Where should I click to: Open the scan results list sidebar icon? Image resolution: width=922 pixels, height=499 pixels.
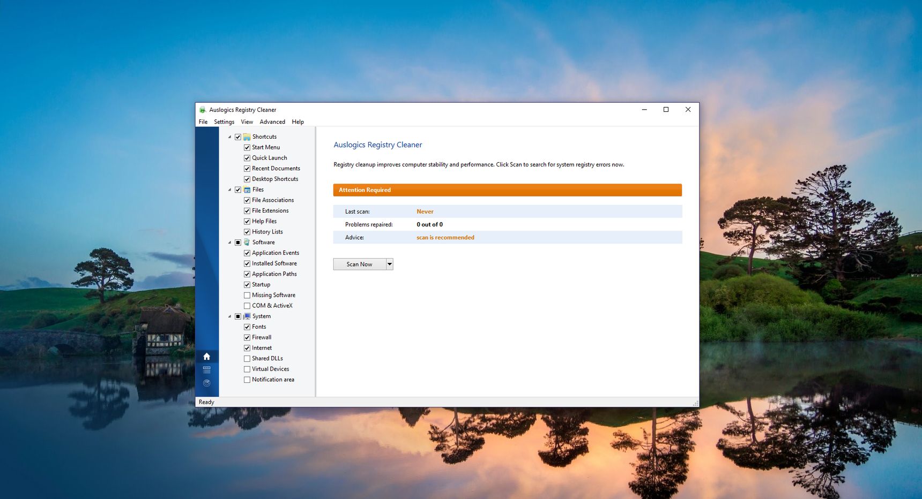(206, 370)
